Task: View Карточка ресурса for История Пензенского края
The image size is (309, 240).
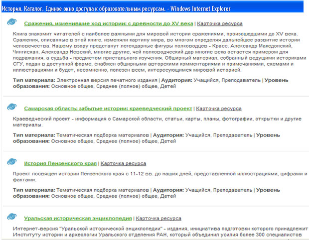Action: pyautogui.click(x=123, y=163)
